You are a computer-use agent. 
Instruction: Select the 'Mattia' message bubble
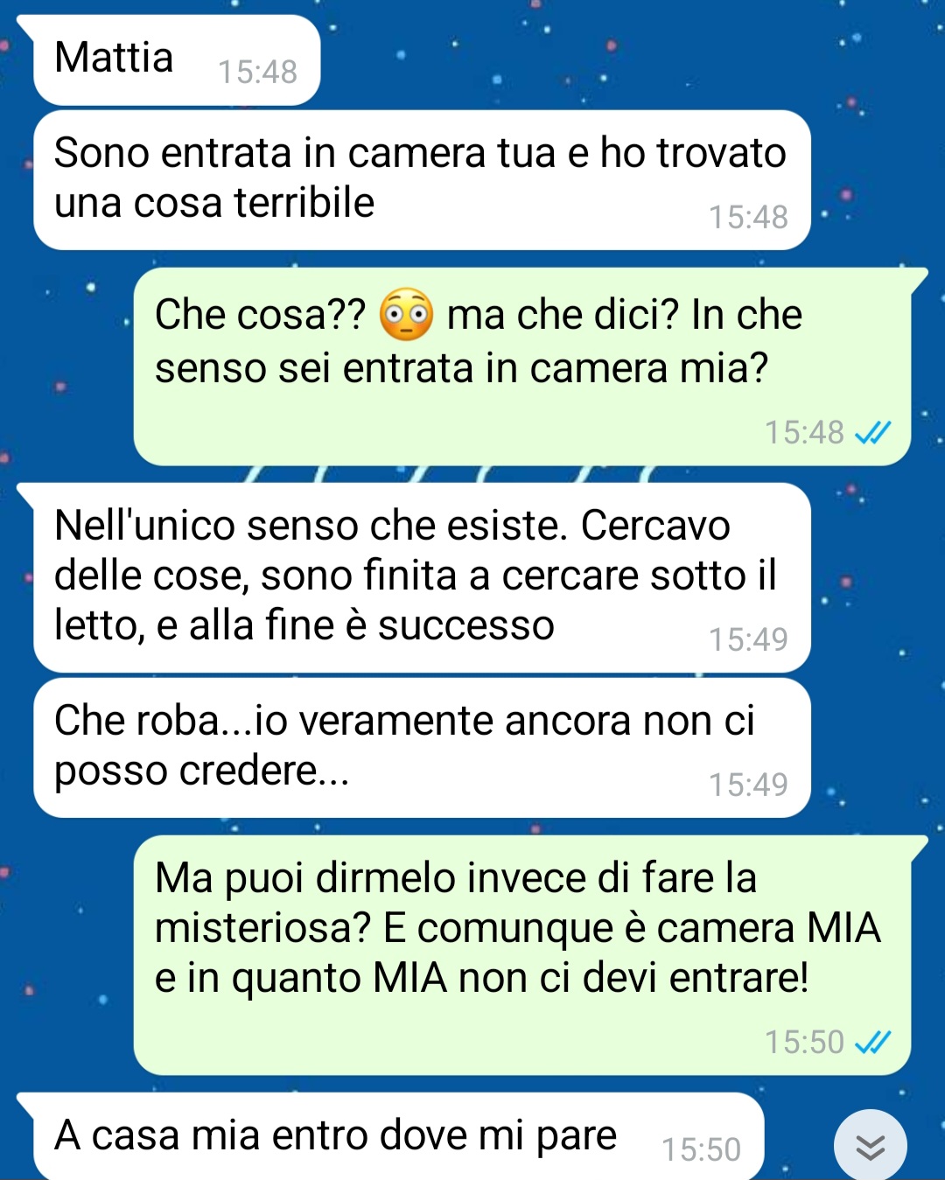(176, 60)
